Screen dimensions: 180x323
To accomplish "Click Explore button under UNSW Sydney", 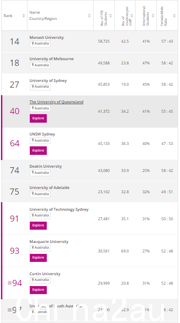I will (x=38, y=151).
